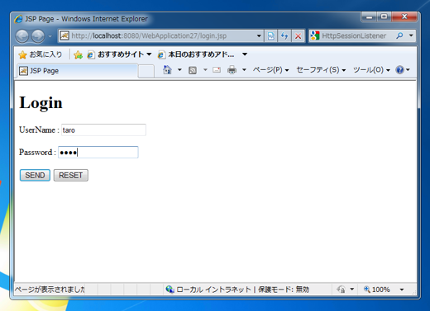Go back with the Back arrow button
The height and width of the screenshot is (311, 430).
click(x=22, y=36)
